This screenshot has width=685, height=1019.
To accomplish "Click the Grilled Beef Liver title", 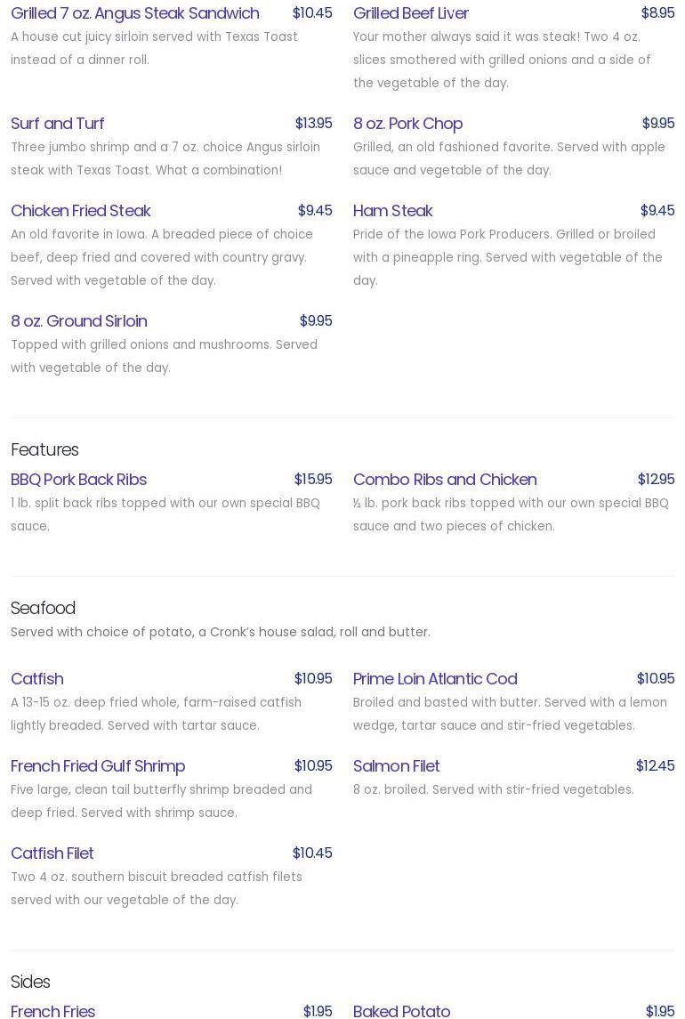I will tap(411, 13).
